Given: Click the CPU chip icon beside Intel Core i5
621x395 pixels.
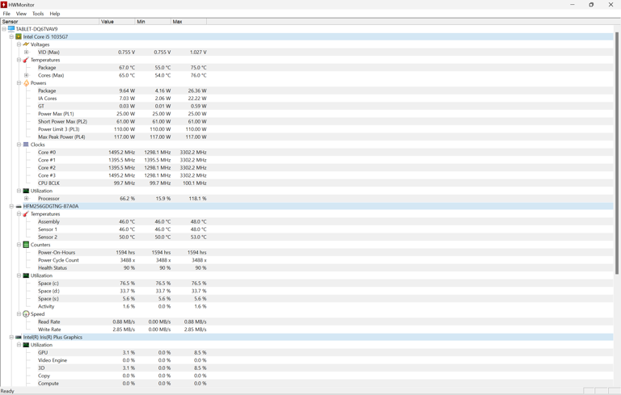Looking at the screenshot, I should coord(19,36).
